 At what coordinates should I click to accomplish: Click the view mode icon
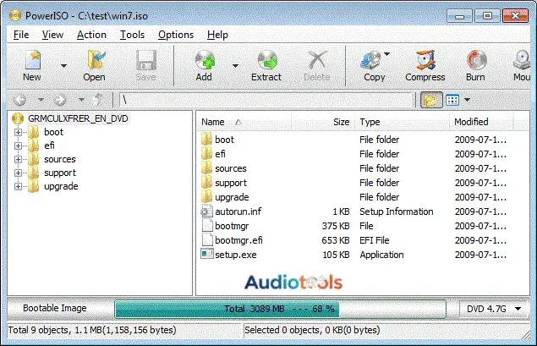(x=452, y=100)
